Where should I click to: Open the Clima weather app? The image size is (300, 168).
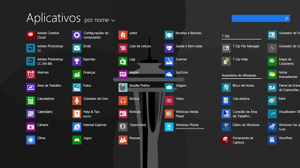click(x=31, y=140)
